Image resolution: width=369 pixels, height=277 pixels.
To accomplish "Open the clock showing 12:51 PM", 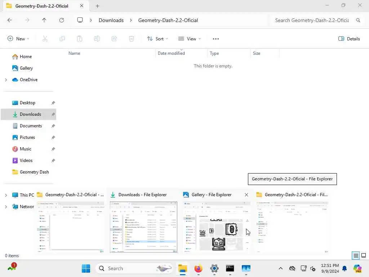I will click(330, 268).
